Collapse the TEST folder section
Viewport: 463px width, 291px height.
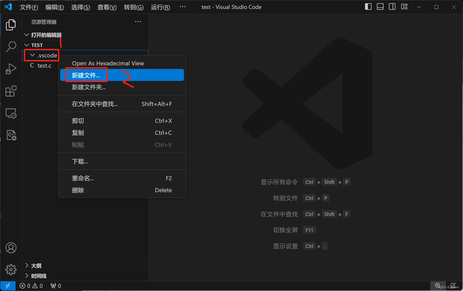[85, 45]
